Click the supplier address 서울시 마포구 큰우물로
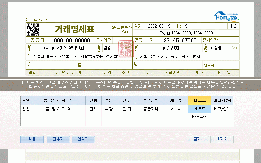 [x=78, y=56]
